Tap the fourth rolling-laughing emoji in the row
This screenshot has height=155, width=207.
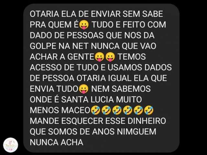pos(127,110)
